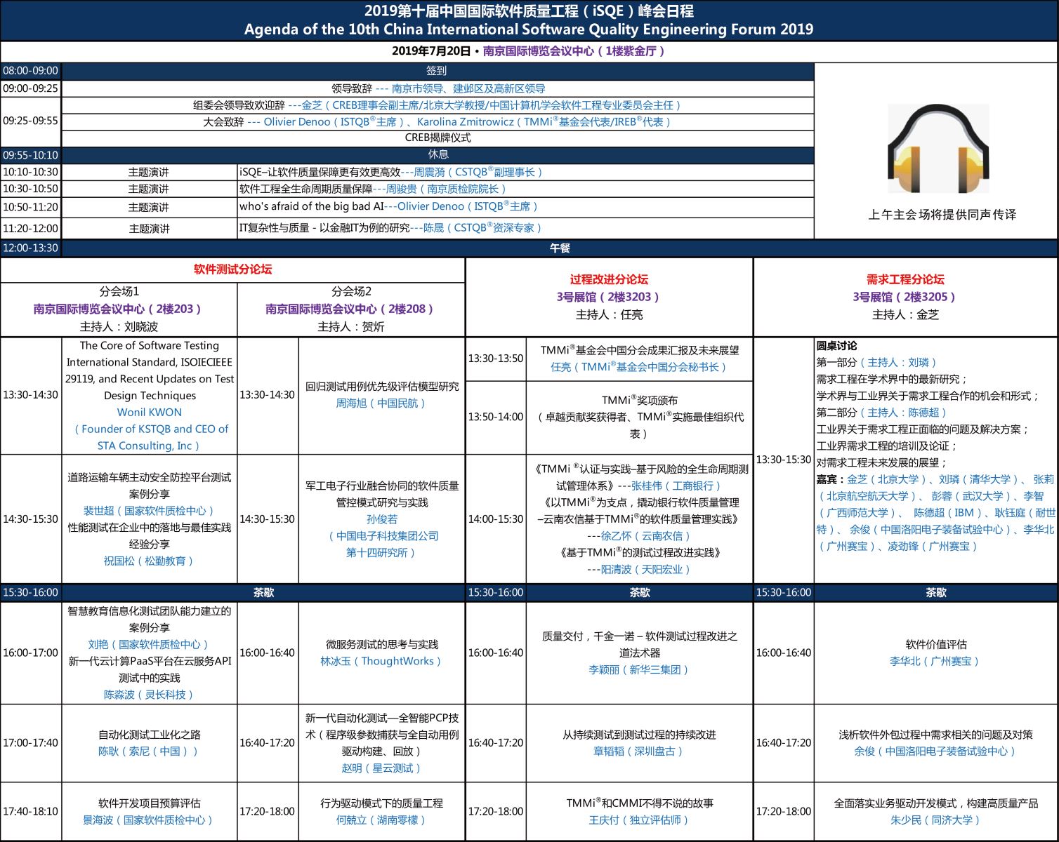Click "微服务测试的思考与实践" talk title

coord(381,644)
